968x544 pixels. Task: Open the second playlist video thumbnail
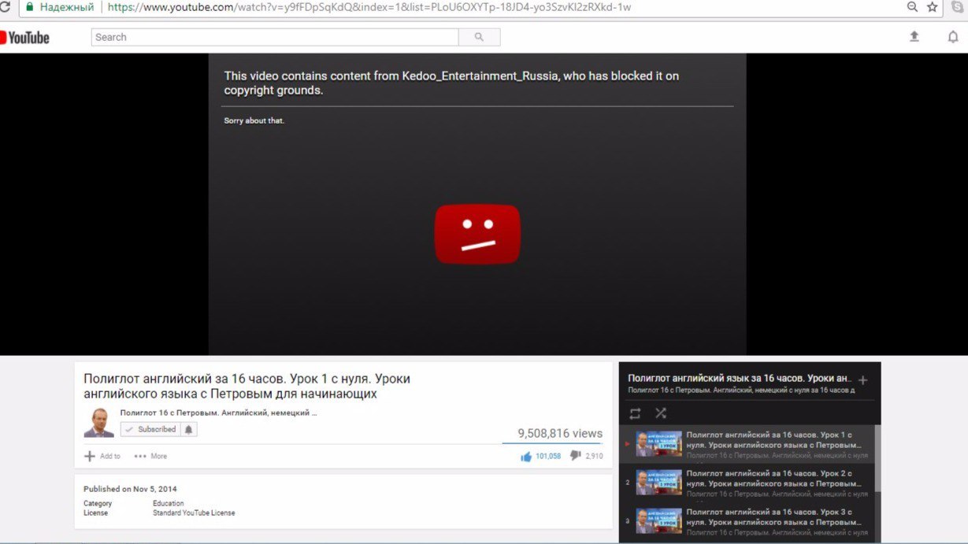coord(659,483)
